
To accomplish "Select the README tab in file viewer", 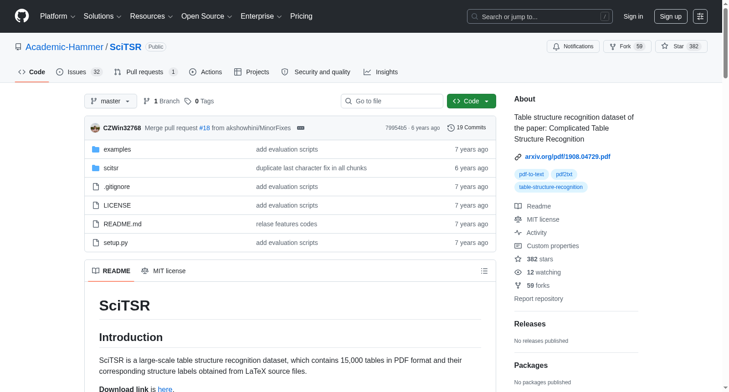I will pyautogui.click(x=111, y=271).
